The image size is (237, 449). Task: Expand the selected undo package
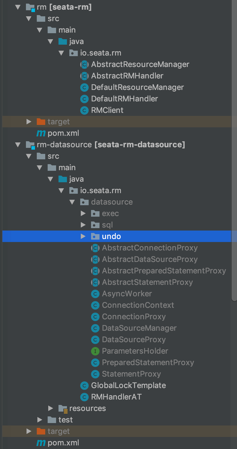[x=83, y=237]
